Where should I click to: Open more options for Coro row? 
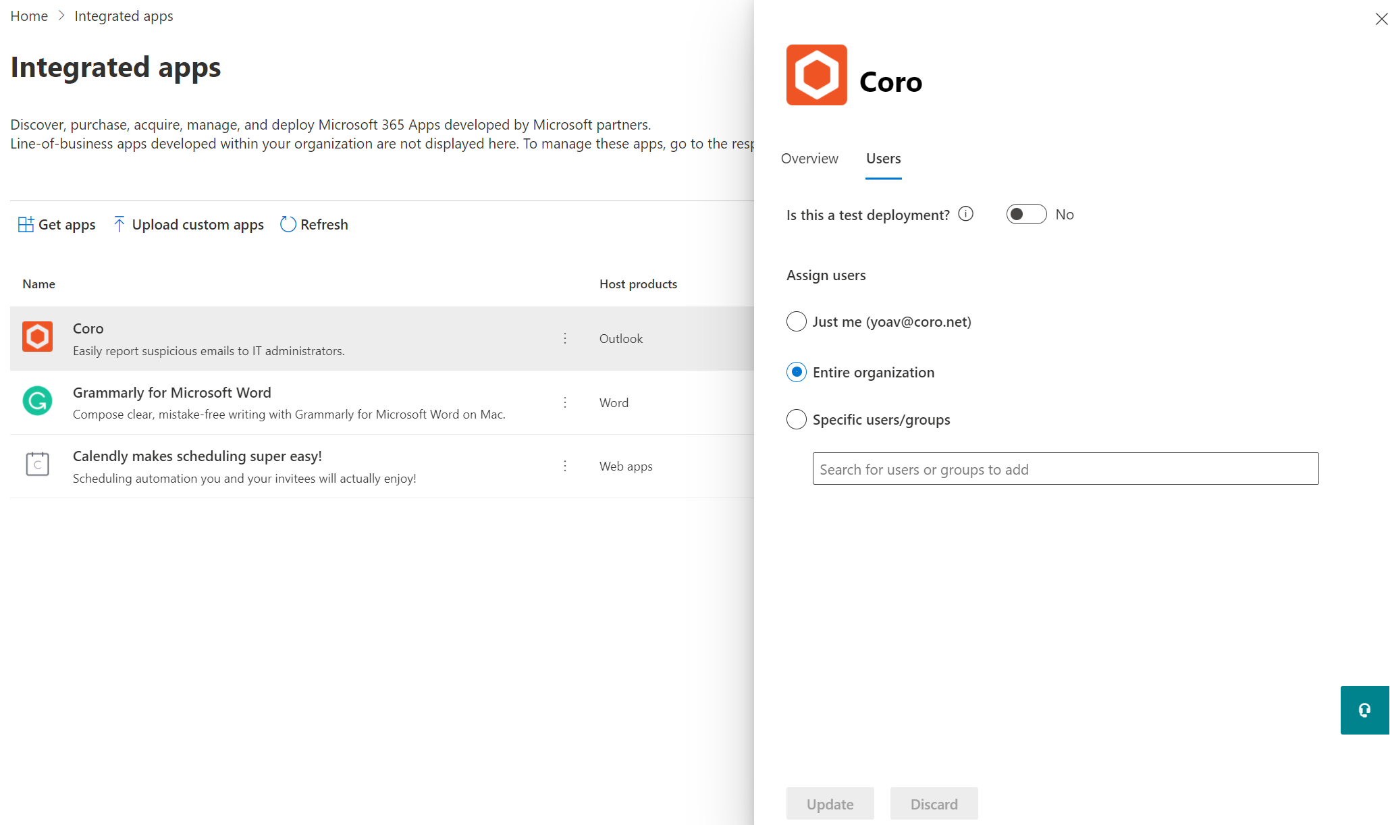565,338
